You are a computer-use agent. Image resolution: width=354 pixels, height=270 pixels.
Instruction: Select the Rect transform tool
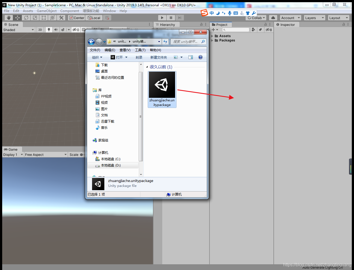click(44, 18)
